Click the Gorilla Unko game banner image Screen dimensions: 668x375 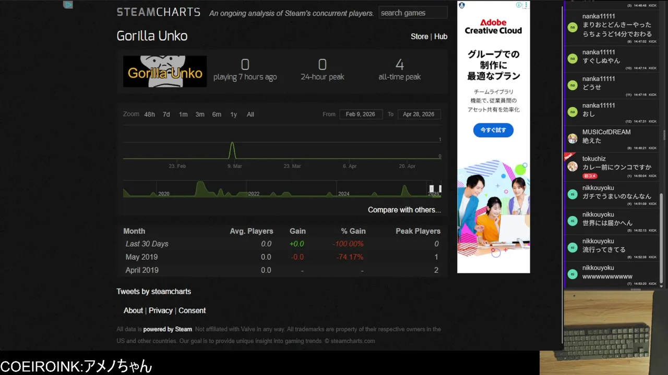coord(165,71)
